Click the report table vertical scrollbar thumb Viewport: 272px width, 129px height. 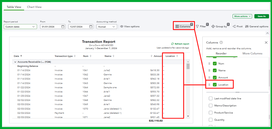click(x=188, y=66)
